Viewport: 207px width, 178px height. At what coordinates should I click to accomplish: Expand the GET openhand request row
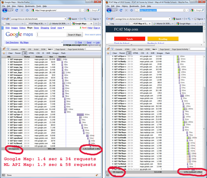pos(9,138)
